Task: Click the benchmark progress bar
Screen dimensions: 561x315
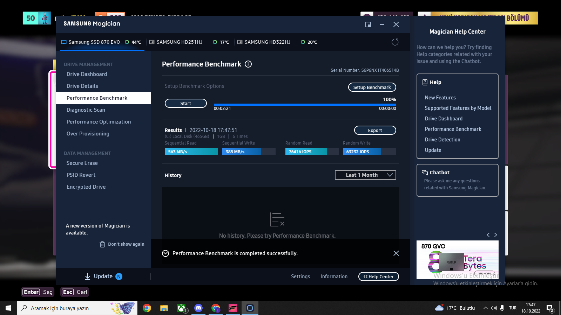Action: coord(305,104)
